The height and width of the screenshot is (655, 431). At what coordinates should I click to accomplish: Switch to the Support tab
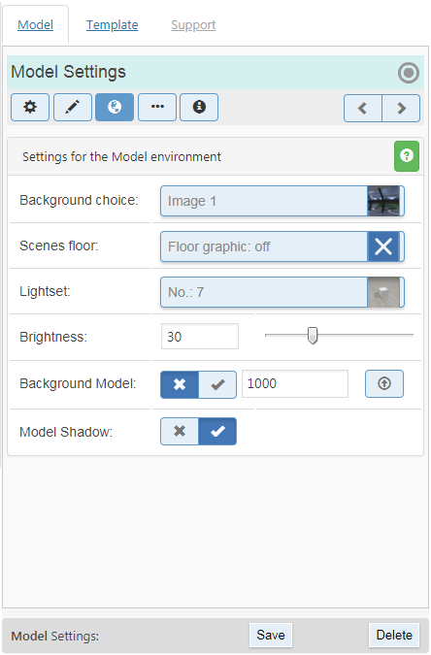pos(193,25)
